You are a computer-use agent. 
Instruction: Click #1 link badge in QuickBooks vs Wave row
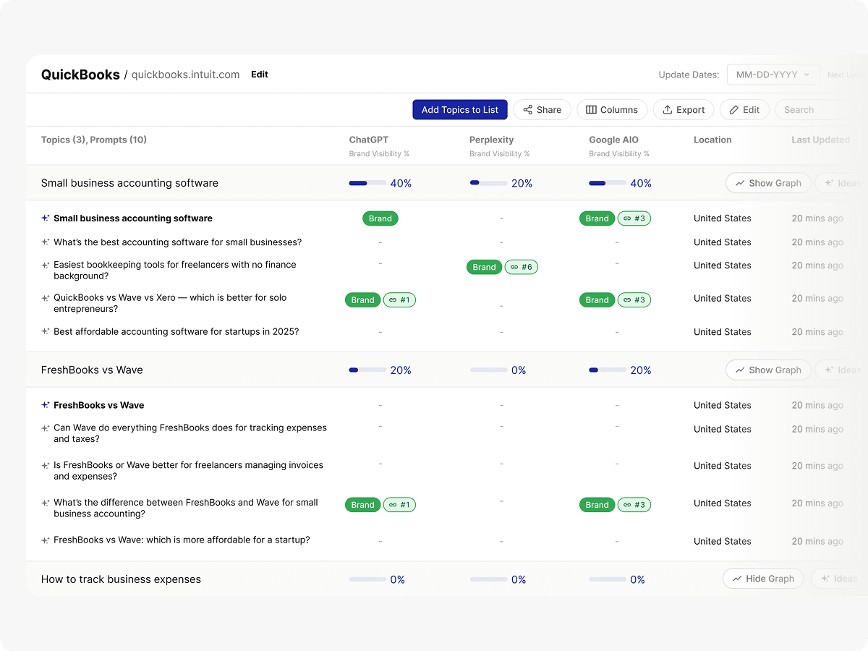pyautogui.click(x=399, y=300)
